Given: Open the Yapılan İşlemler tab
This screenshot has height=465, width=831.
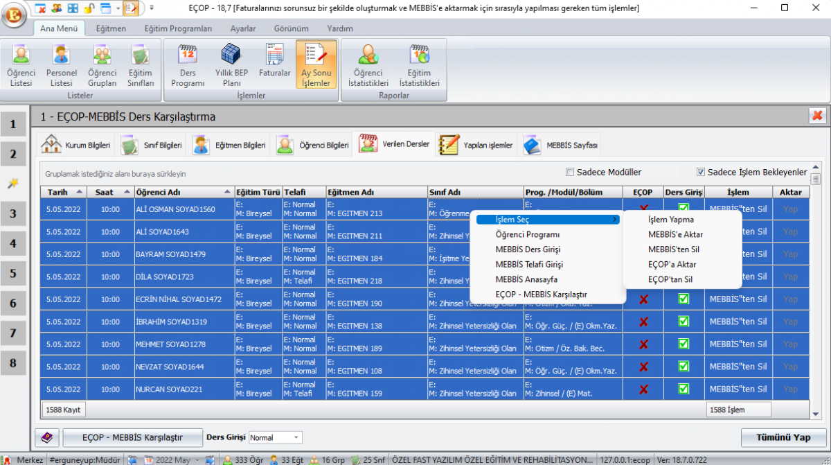Looking at the screenshot, I should (x=478, y=146).
